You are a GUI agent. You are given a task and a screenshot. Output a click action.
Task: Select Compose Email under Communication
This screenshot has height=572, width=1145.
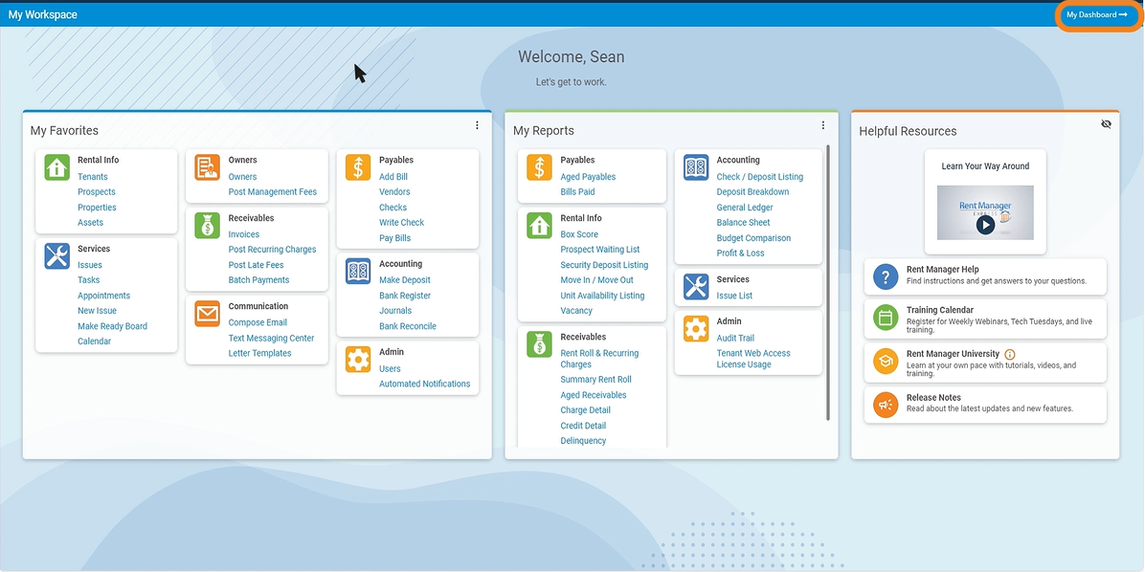[x=256, y=321]
